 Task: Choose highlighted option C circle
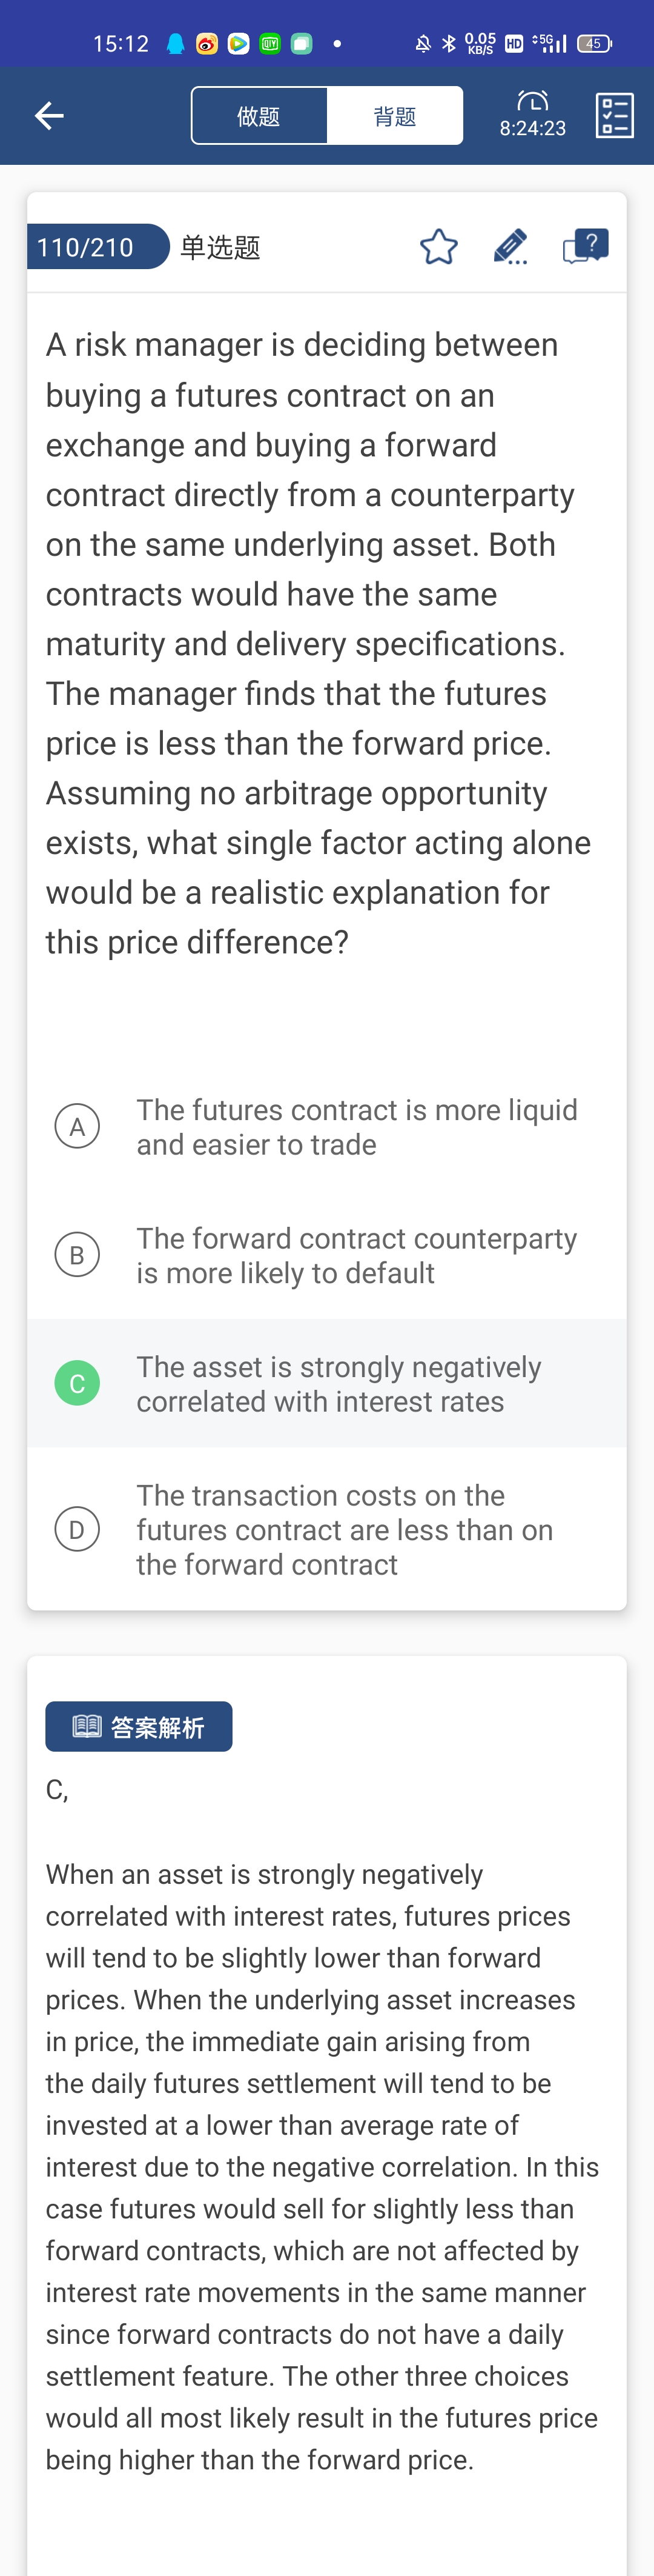77,1383
